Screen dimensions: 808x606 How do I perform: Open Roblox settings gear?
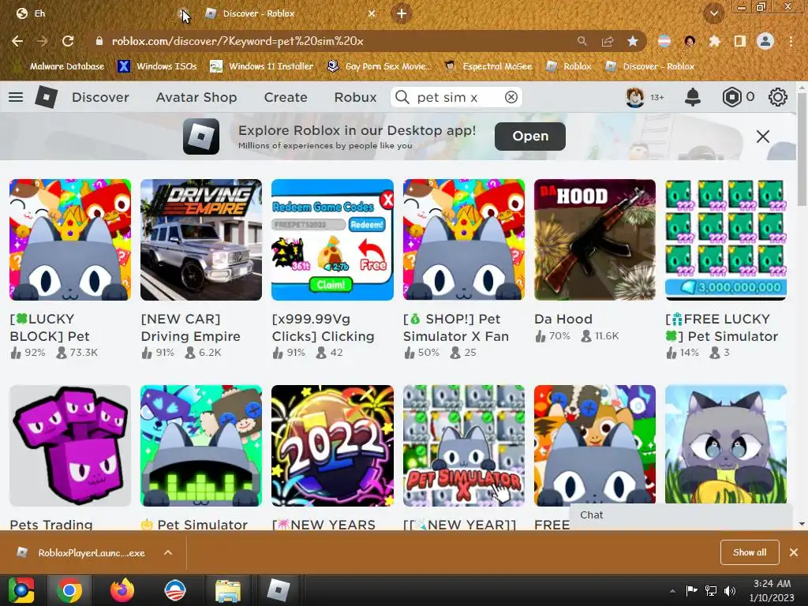(x=777, y=97)
